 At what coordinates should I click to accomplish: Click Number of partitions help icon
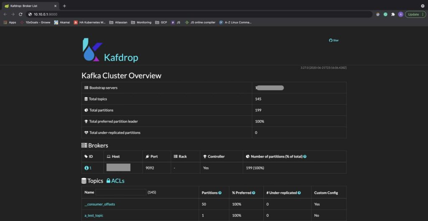305,157
